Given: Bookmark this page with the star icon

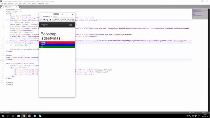Looking at the screenshot, I should coord(70,20).
